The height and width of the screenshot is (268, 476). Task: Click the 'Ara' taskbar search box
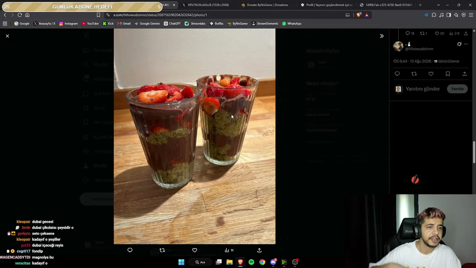(x=200, y=262)
